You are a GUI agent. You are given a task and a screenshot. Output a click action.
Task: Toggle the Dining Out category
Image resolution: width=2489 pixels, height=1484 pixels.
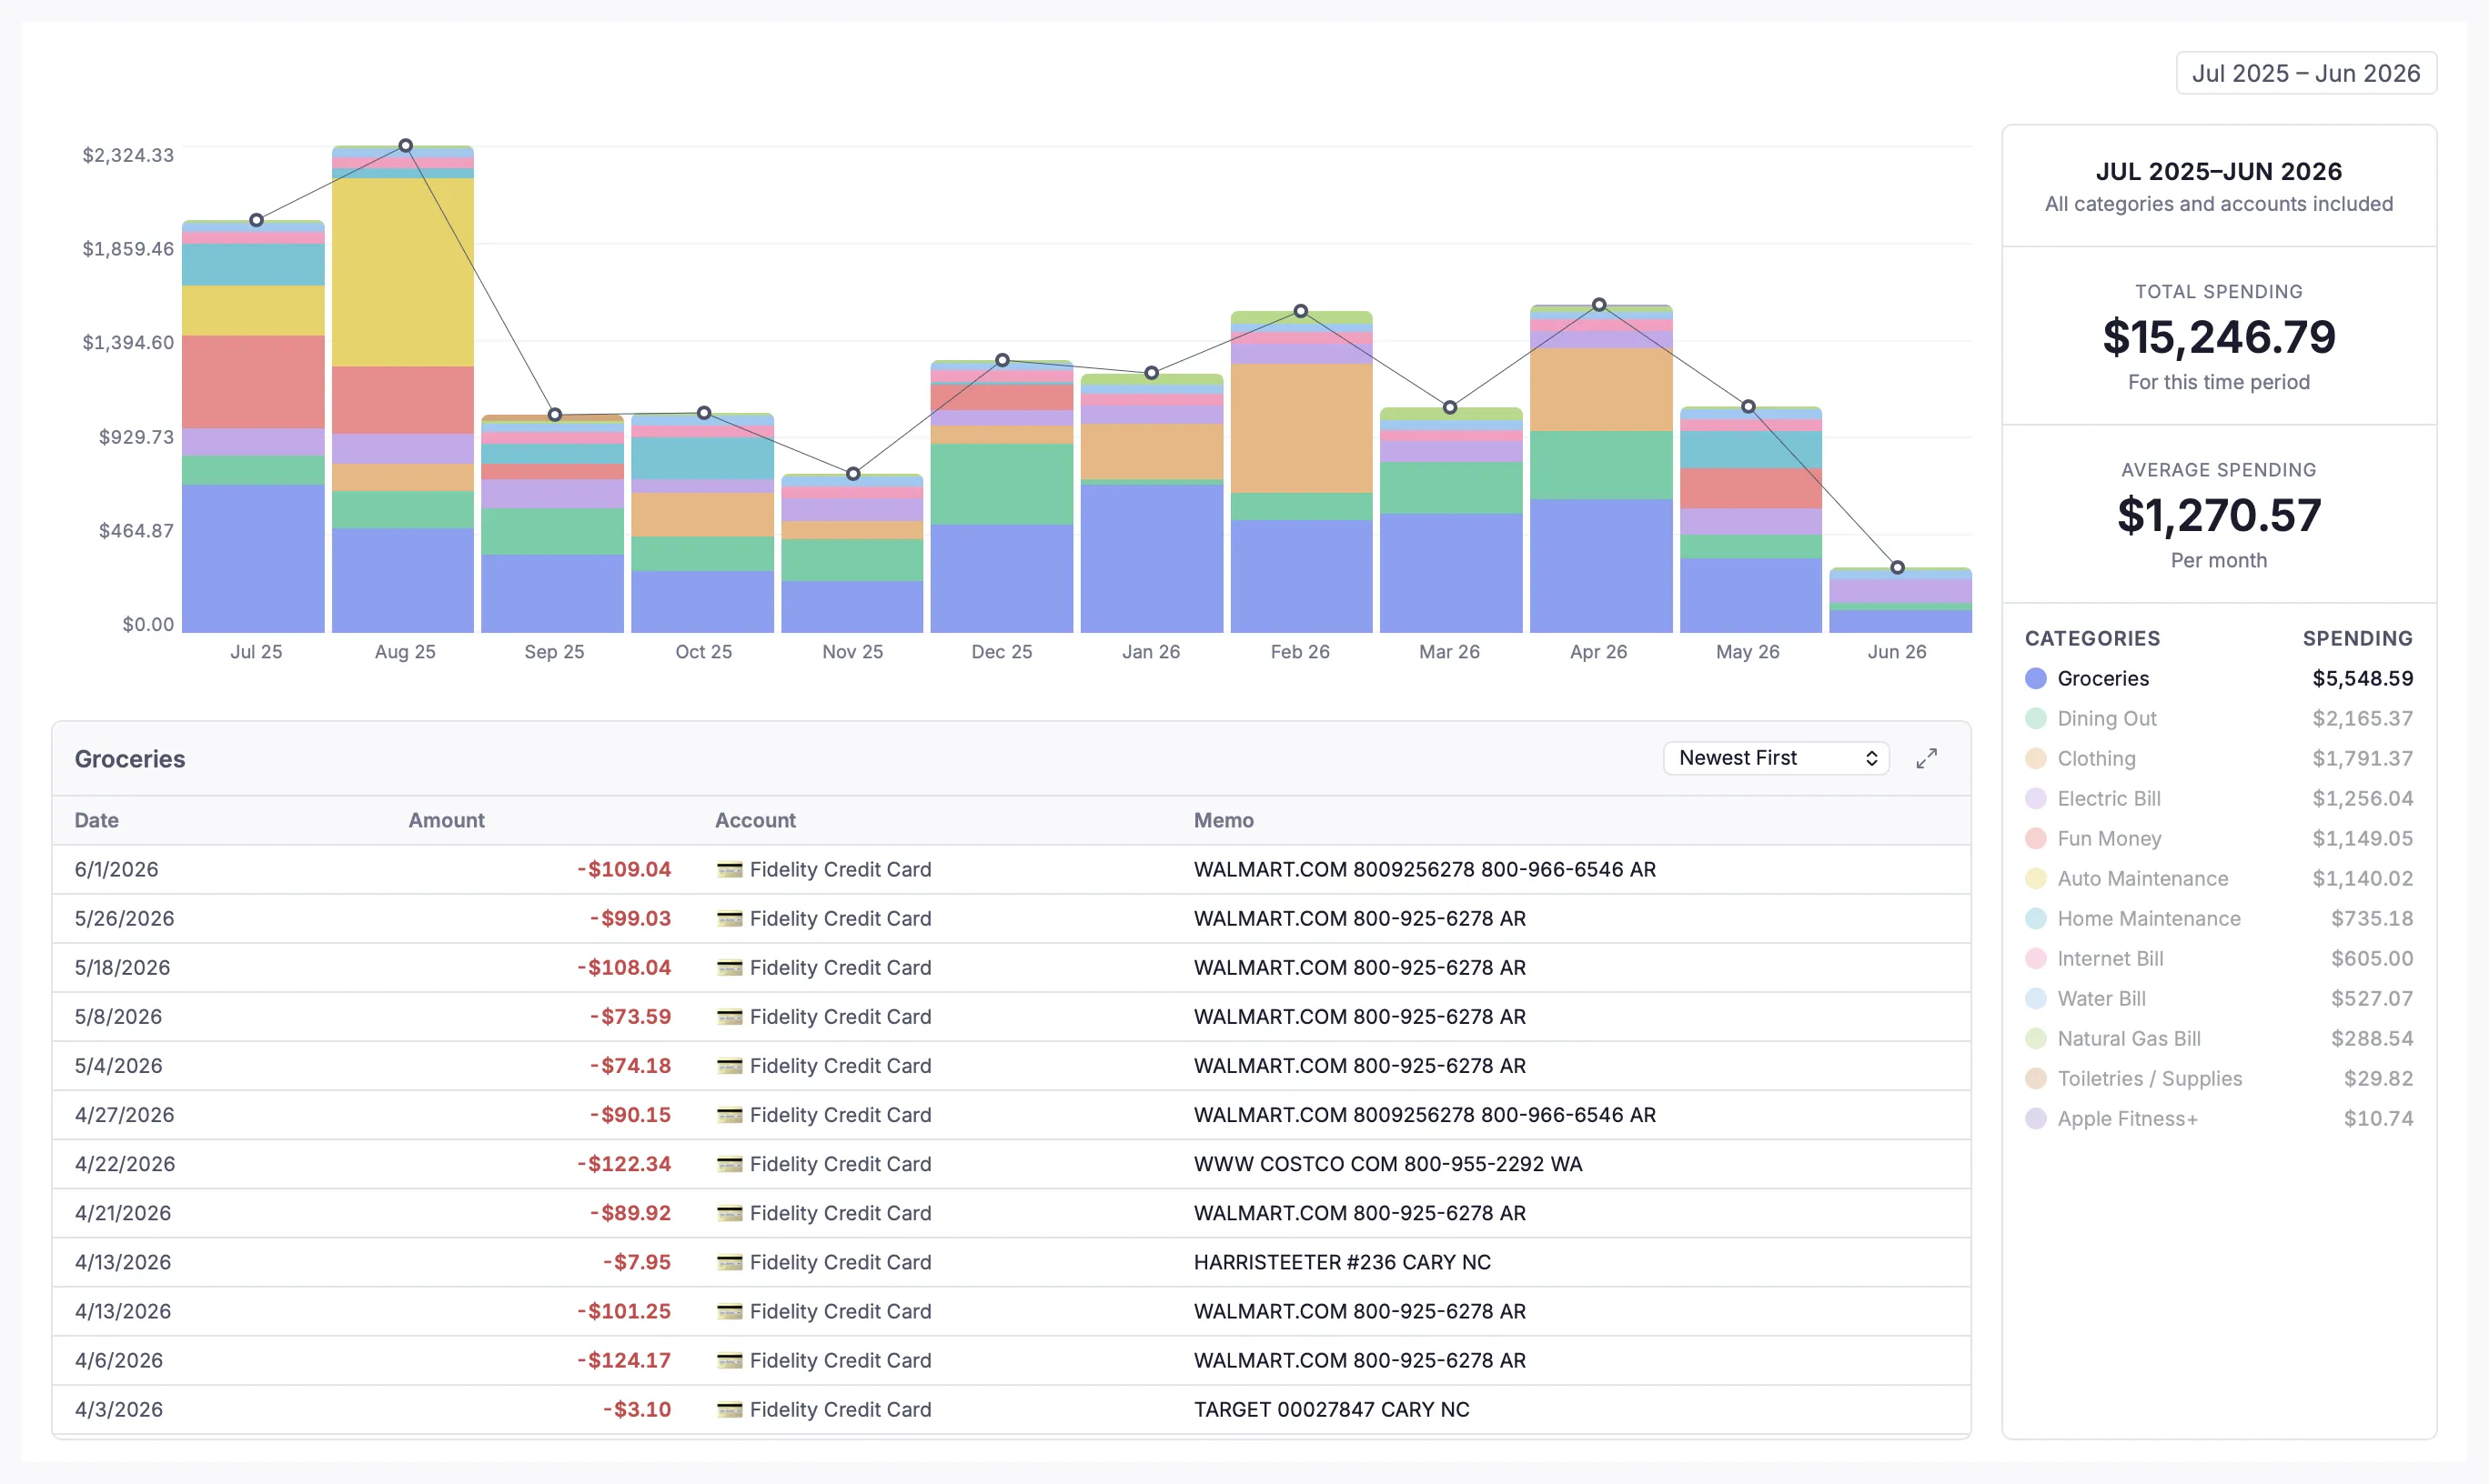2218,718
